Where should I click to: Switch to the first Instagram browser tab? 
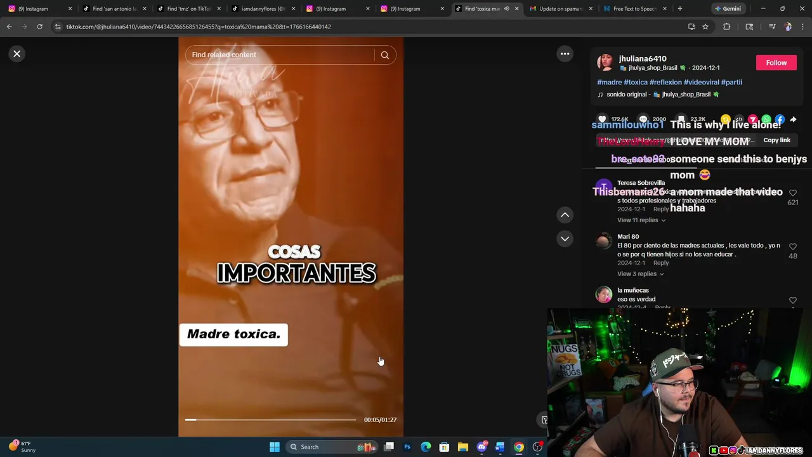[38, 9]
